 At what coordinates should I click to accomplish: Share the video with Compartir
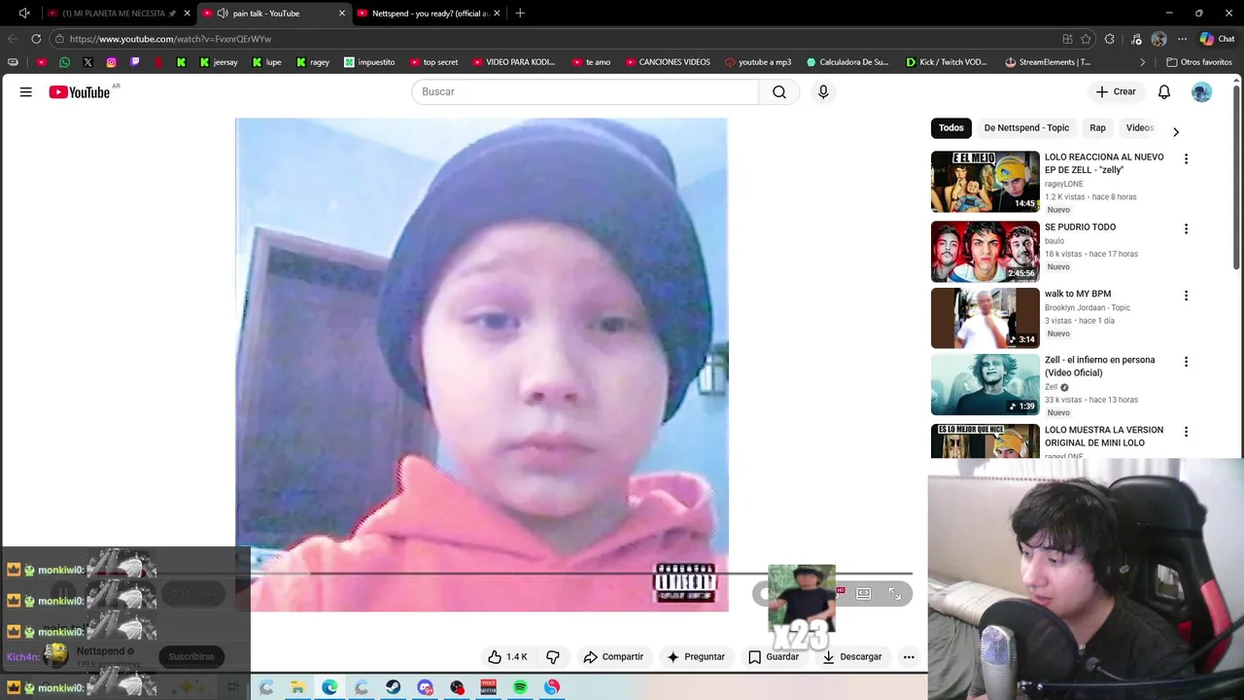(613, 657)
